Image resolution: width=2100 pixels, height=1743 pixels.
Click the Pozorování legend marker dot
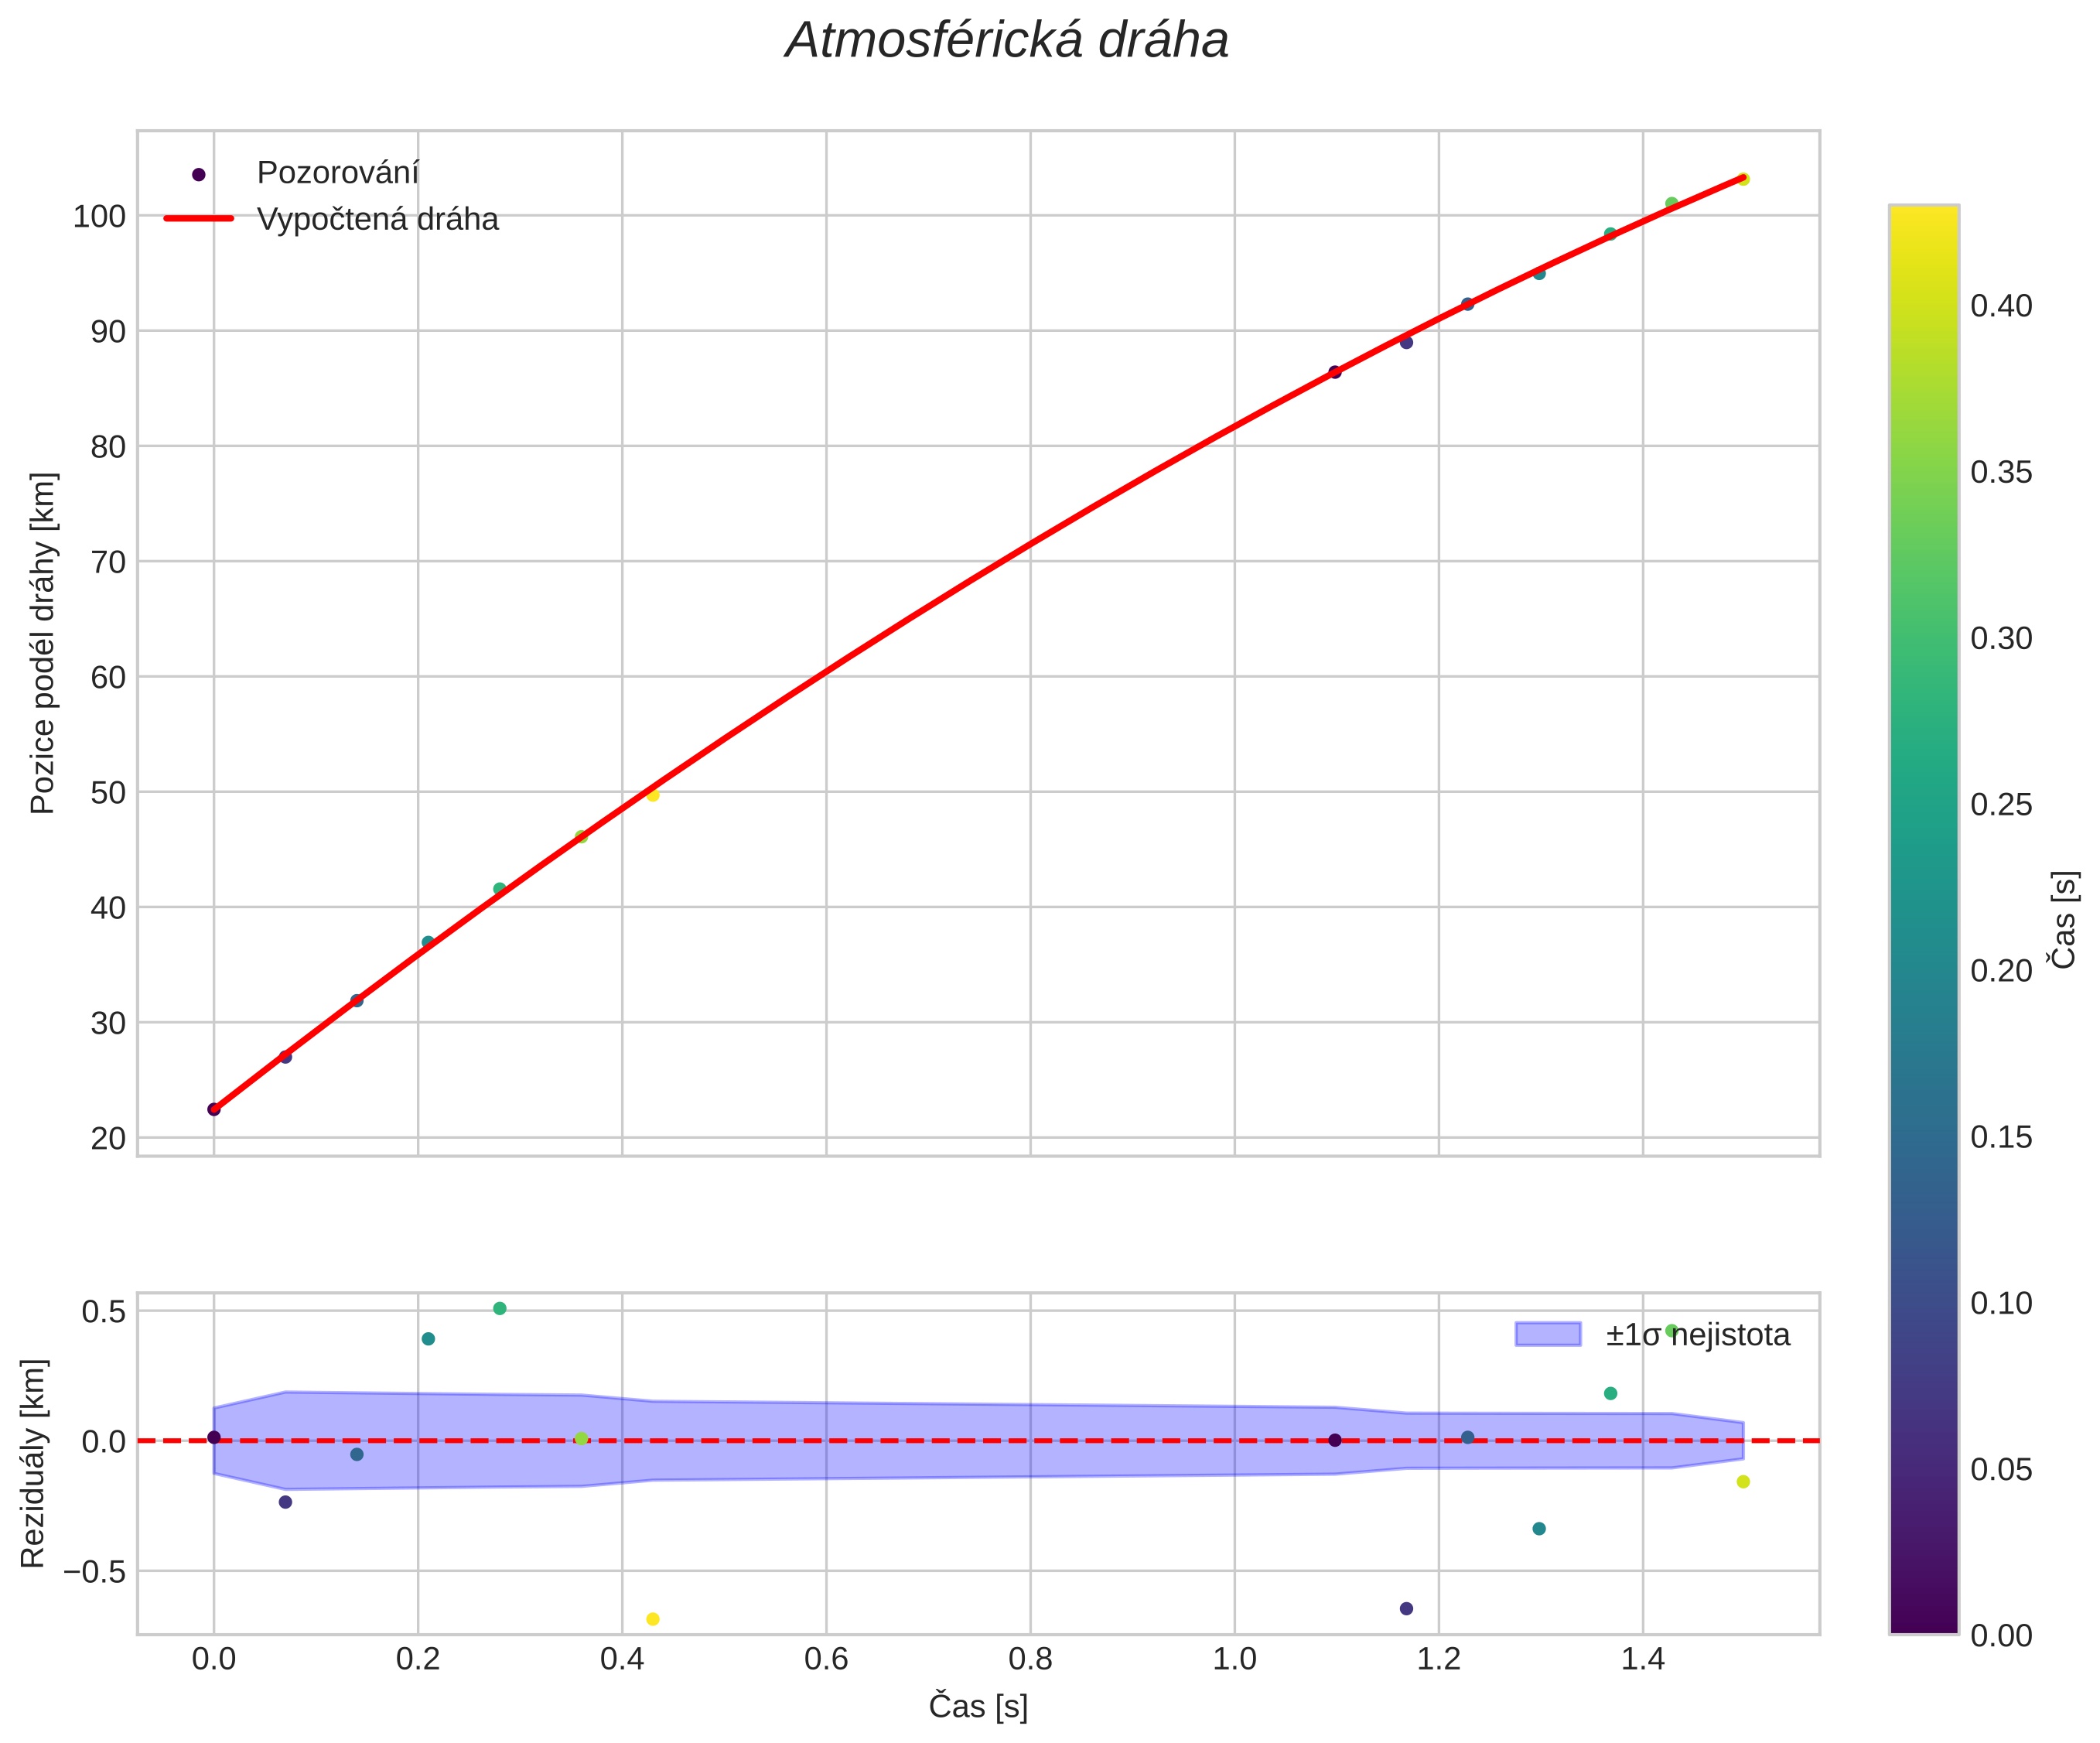(x=198, y=174)
